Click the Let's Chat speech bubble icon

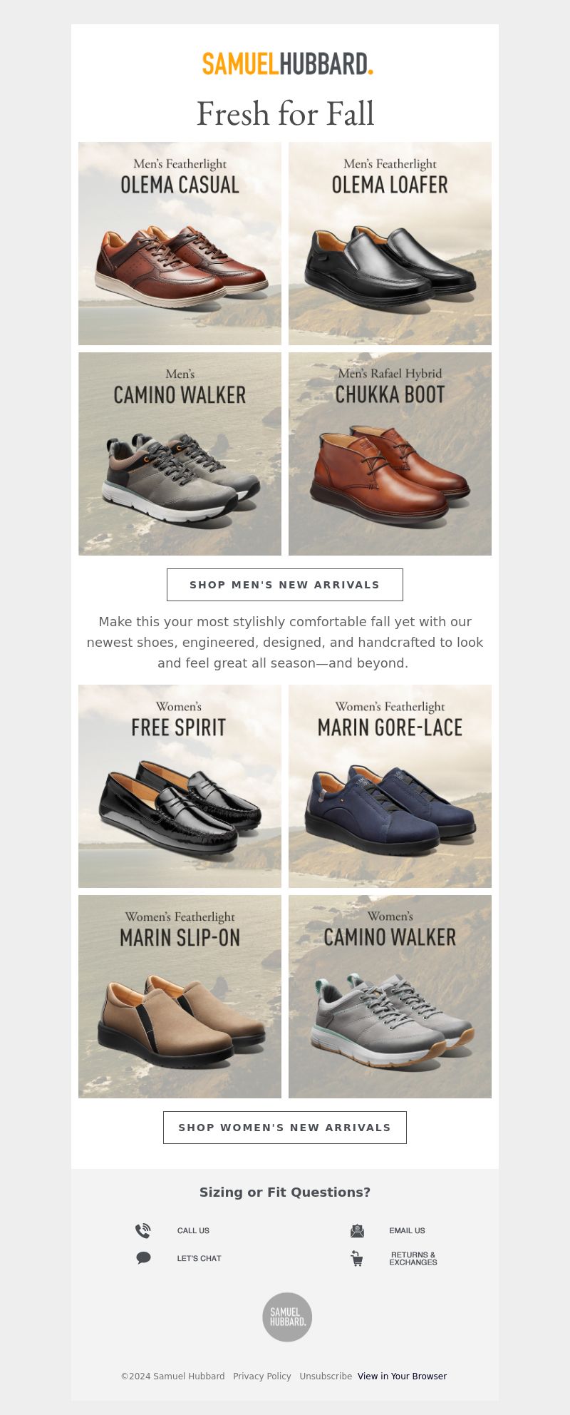tap(143, 1257)
